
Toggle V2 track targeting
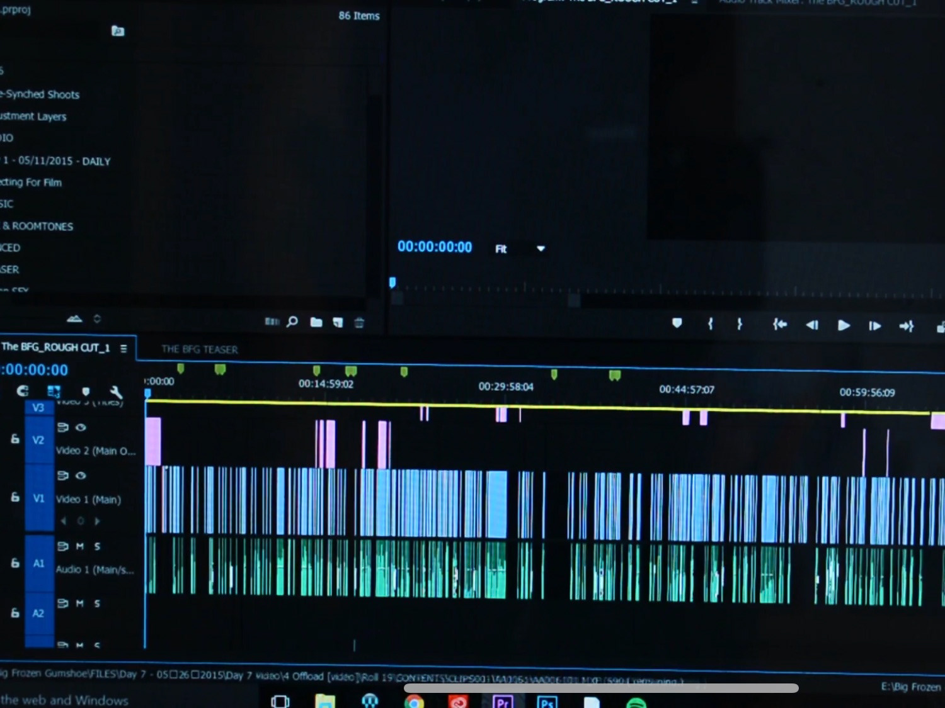tap(38, 440)
